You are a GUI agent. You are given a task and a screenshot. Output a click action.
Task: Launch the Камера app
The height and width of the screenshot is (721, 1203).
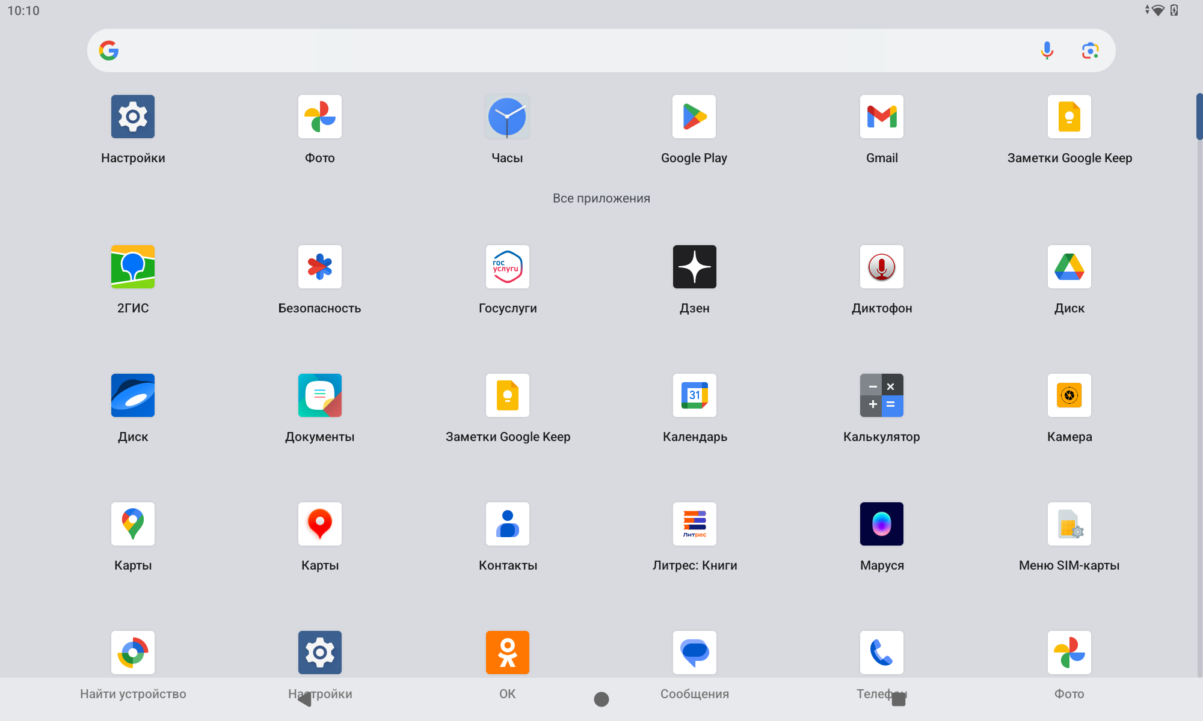click(1069, 395)
